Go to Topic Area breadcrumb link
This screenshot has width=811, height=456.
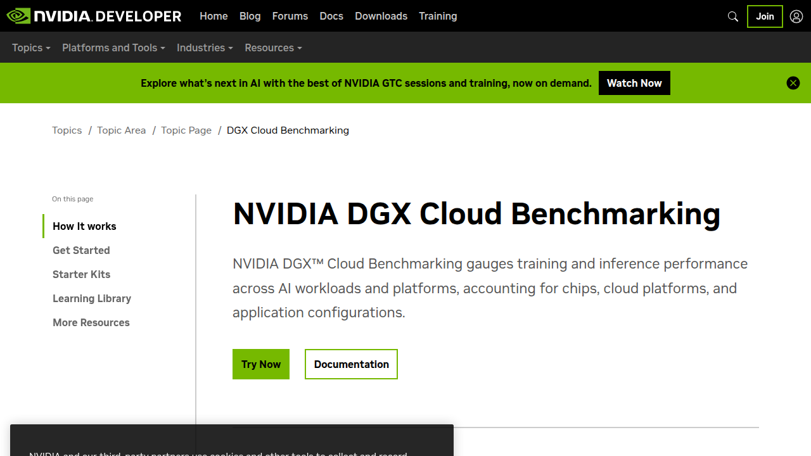coord(122,130)
